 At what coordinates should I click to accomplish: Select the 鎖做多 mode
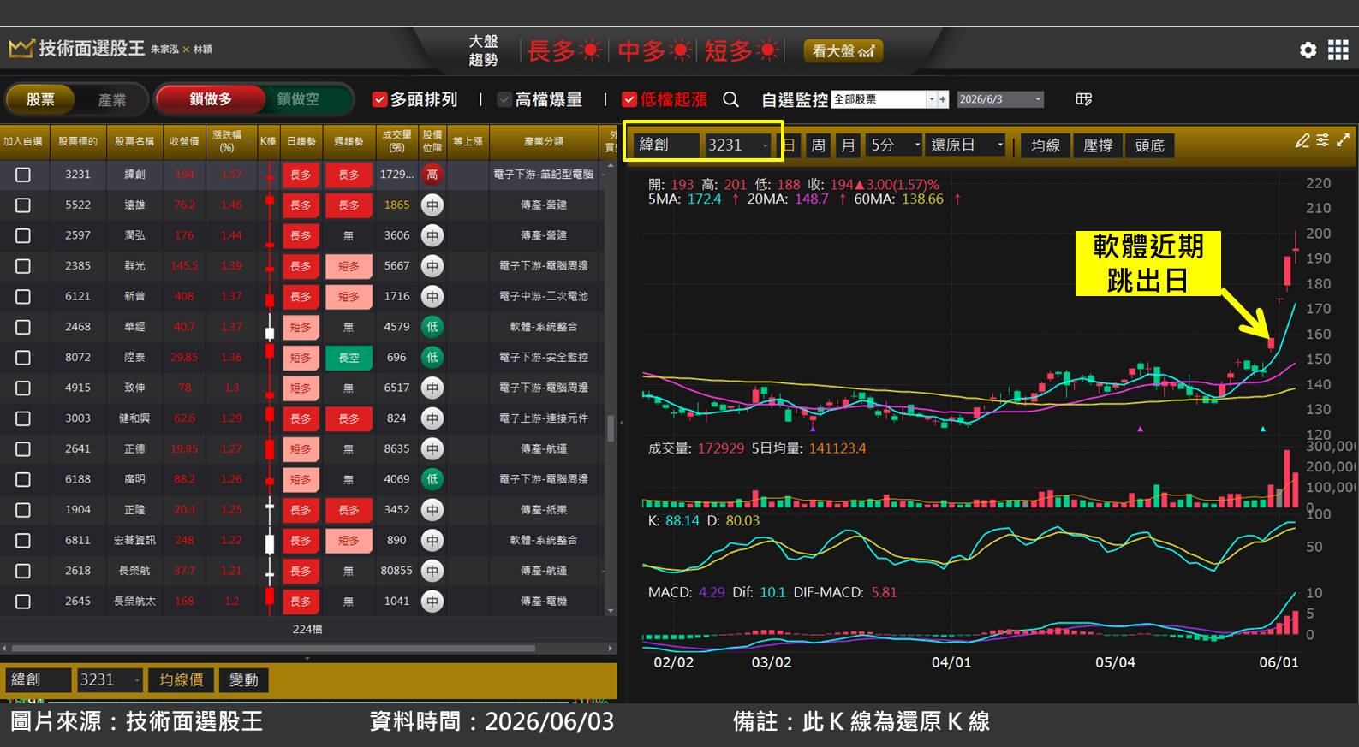[x=211, y=99]
